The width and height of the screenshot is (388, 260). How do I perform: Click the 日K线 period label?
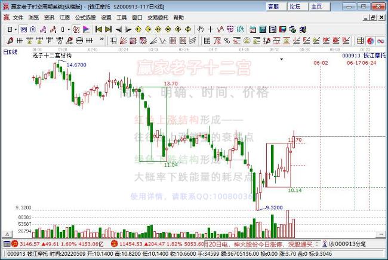pyautogui.click(x=10, y=52)
